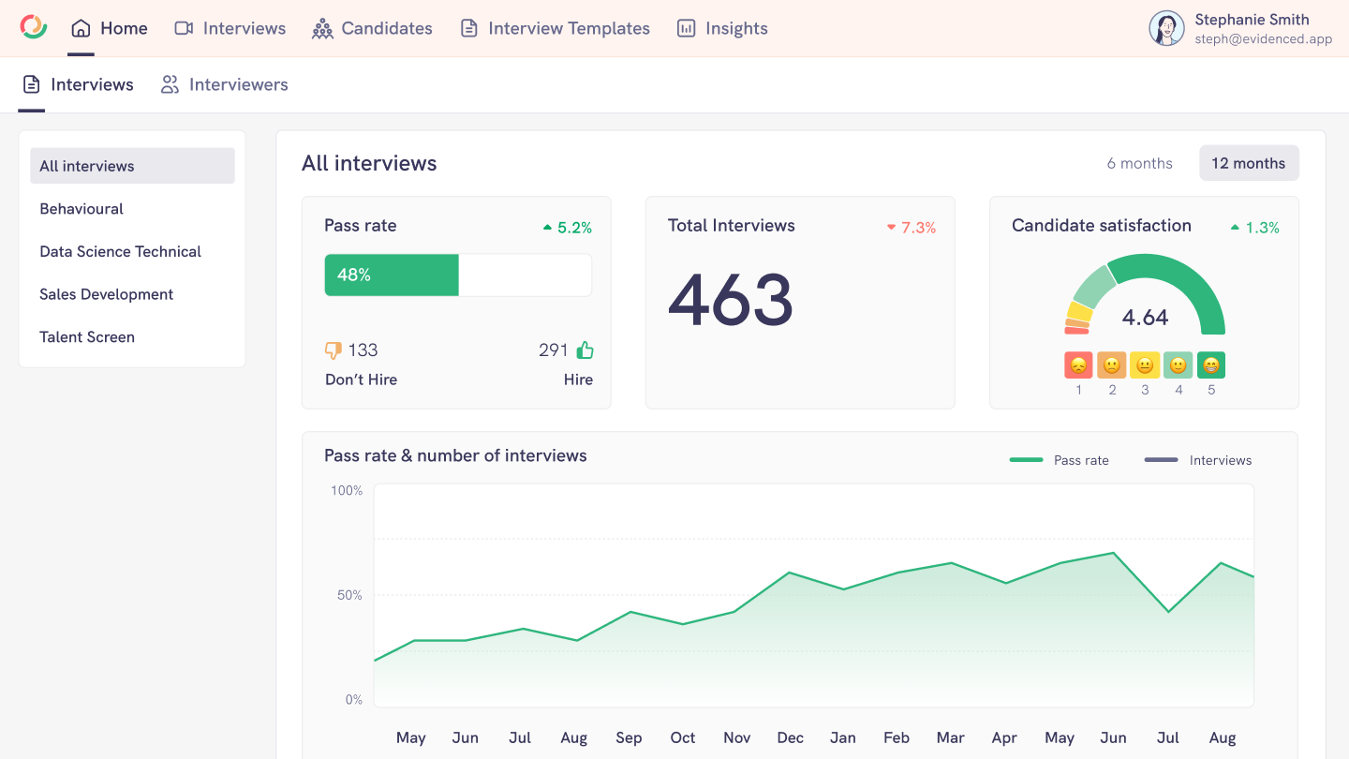Click the Interview Templates document icon

(x=469, y=28)
